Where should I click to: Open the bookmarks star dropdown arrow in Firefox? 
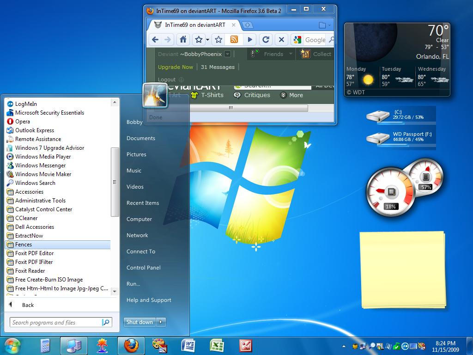pos(207,40)
